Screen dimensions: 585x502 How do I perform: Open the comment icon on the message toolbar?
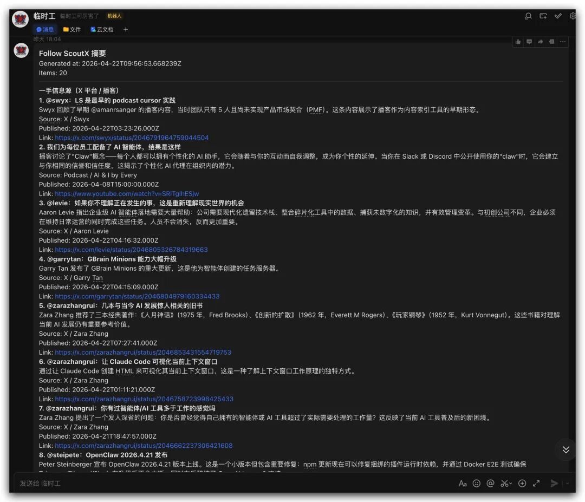[x=529, y=41]
